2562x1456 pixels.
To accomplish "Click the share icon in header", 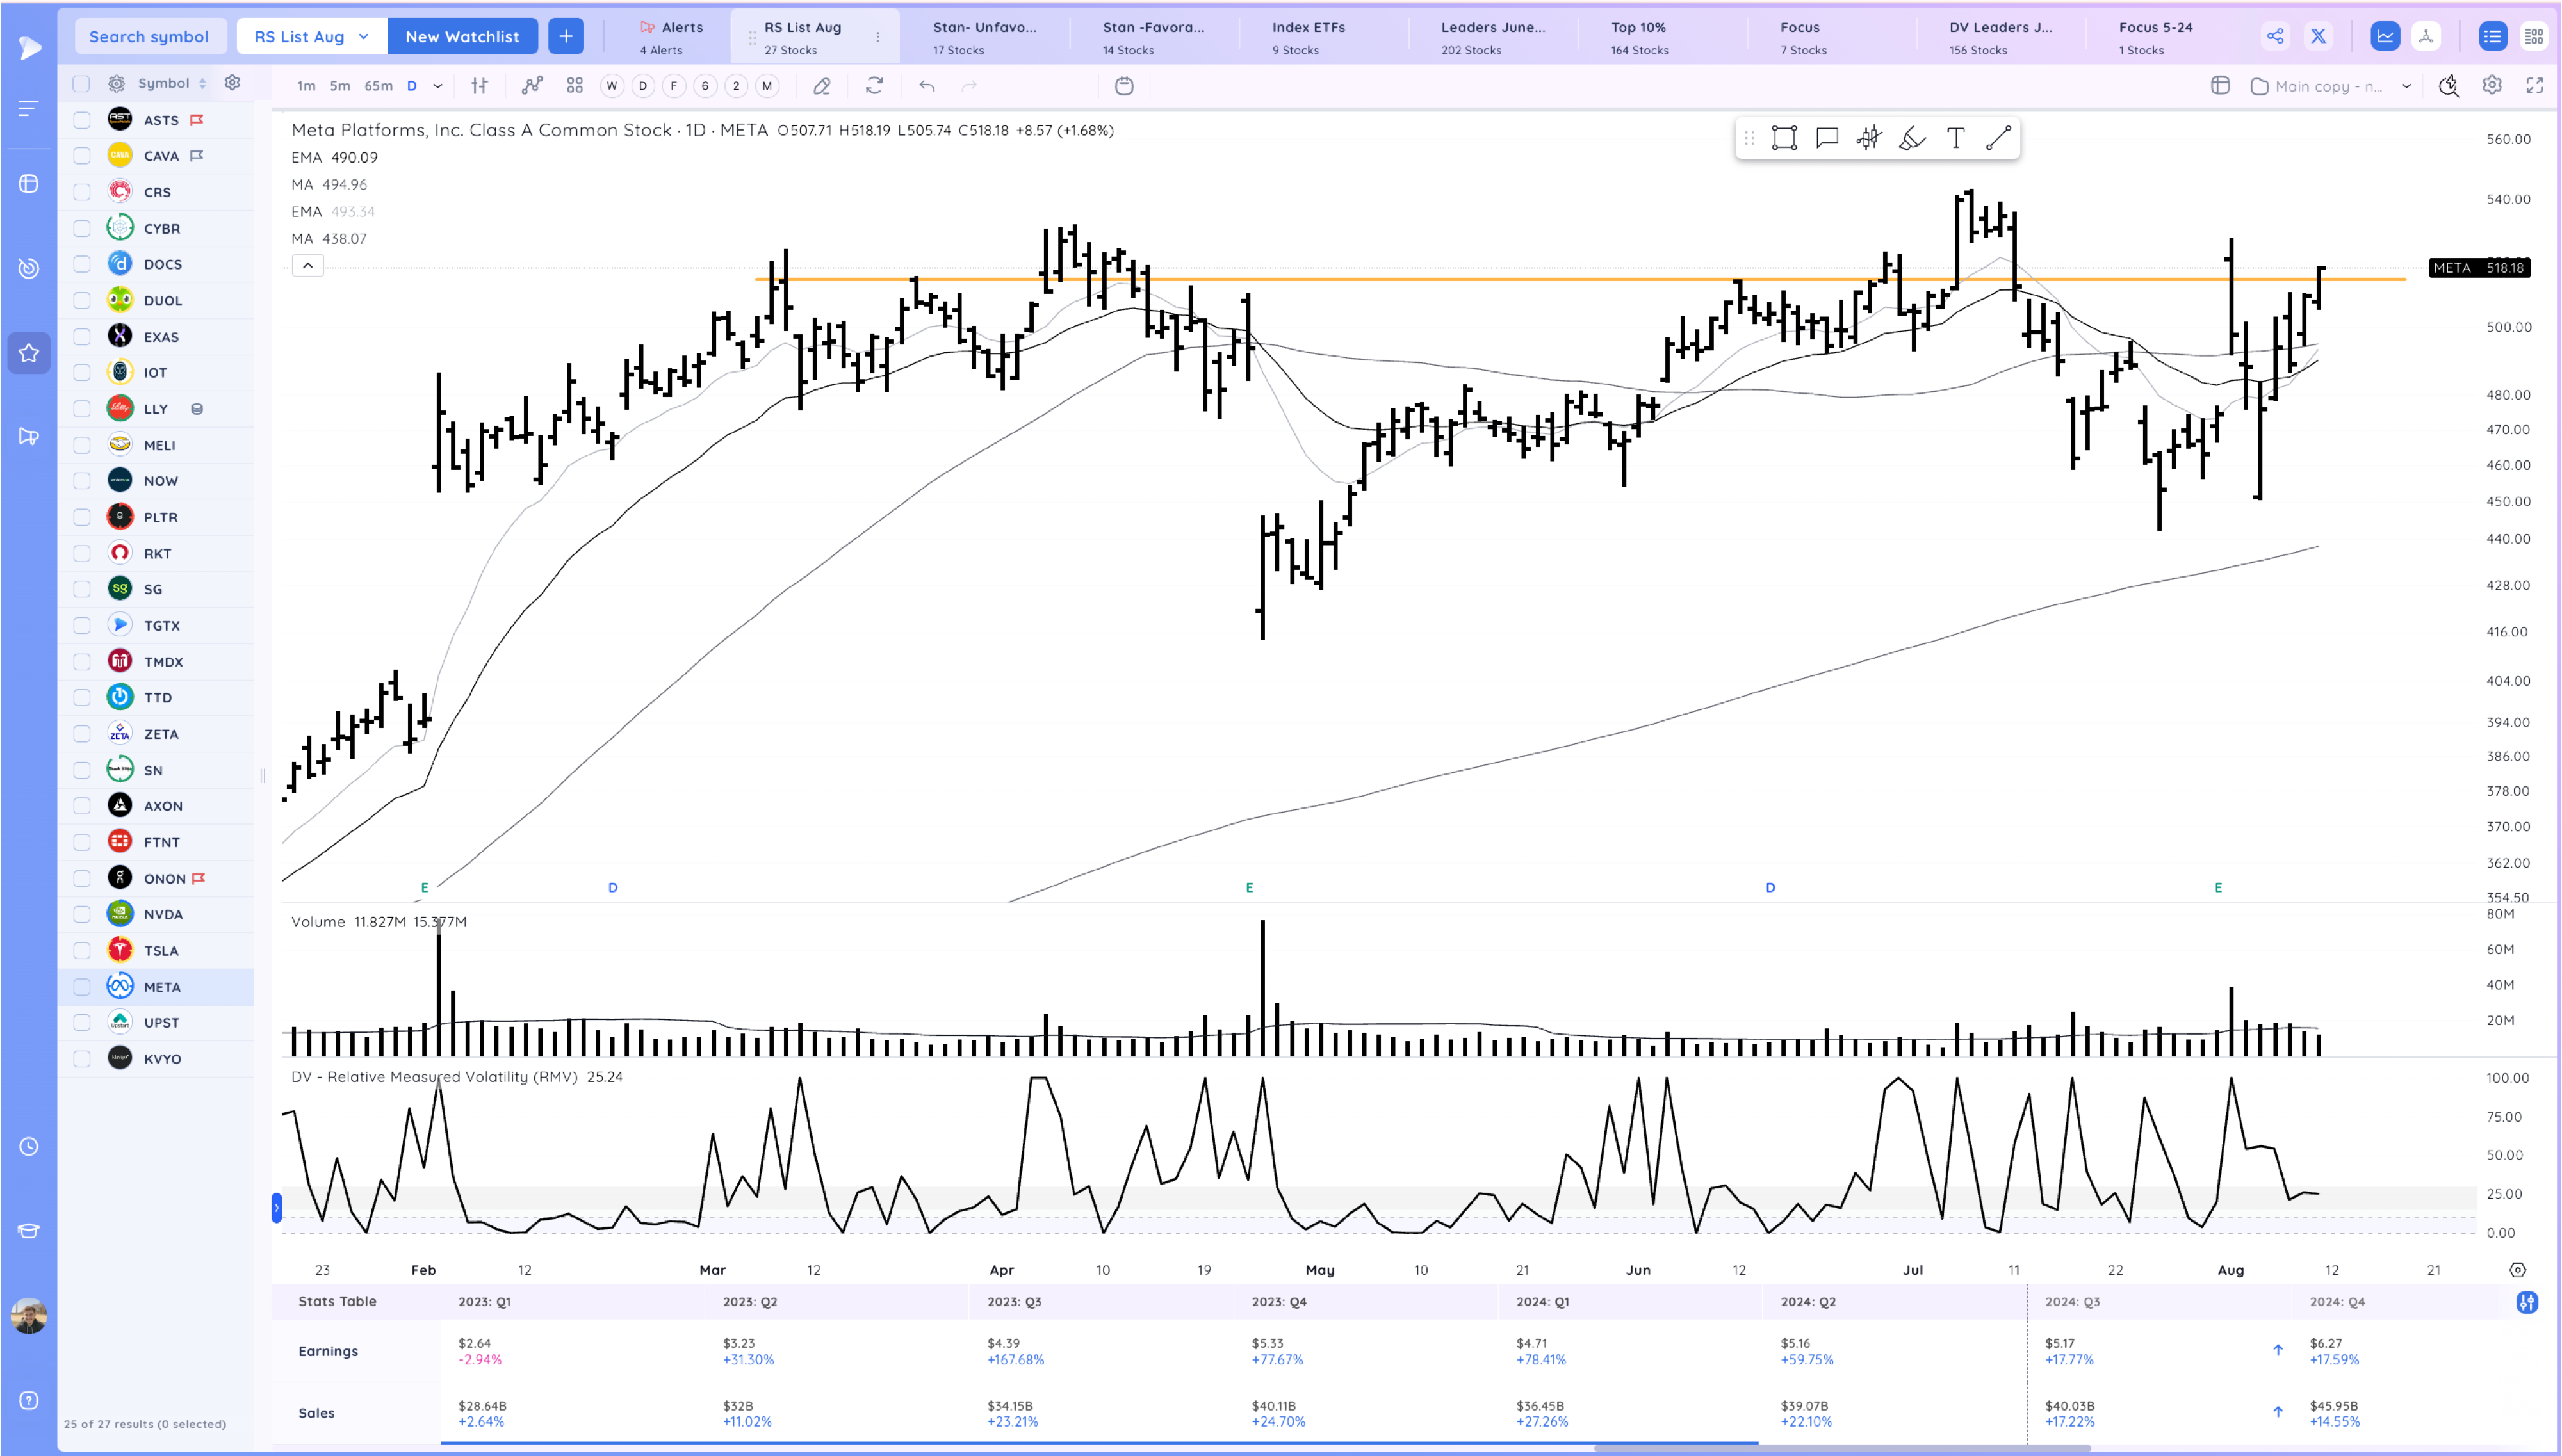I will pos(2275,37).
